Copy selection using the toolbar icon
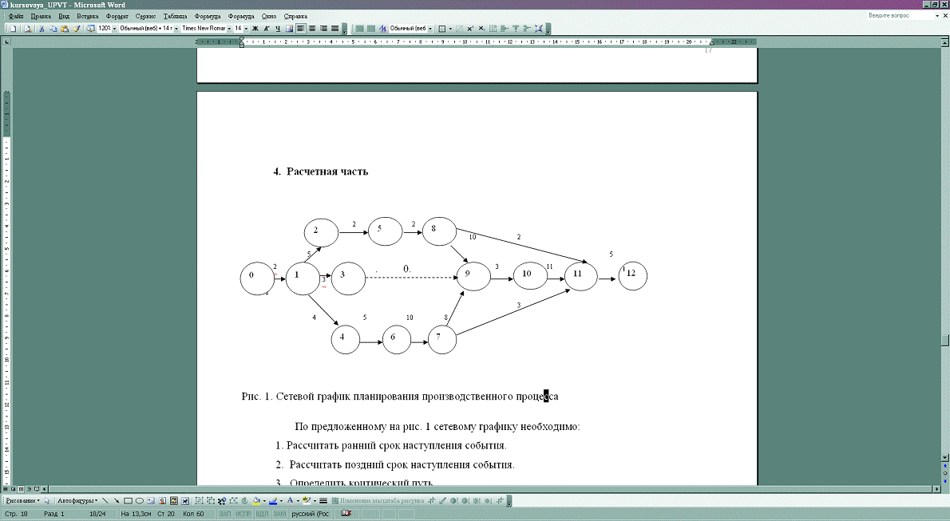The image size is (950, 521). coord(53,29)
